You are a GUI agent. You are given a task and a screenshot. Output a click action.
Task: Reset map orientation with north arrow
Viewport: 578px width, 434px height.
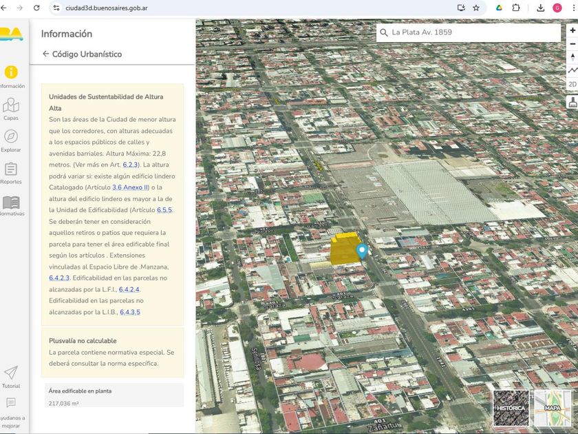[572, 57]
